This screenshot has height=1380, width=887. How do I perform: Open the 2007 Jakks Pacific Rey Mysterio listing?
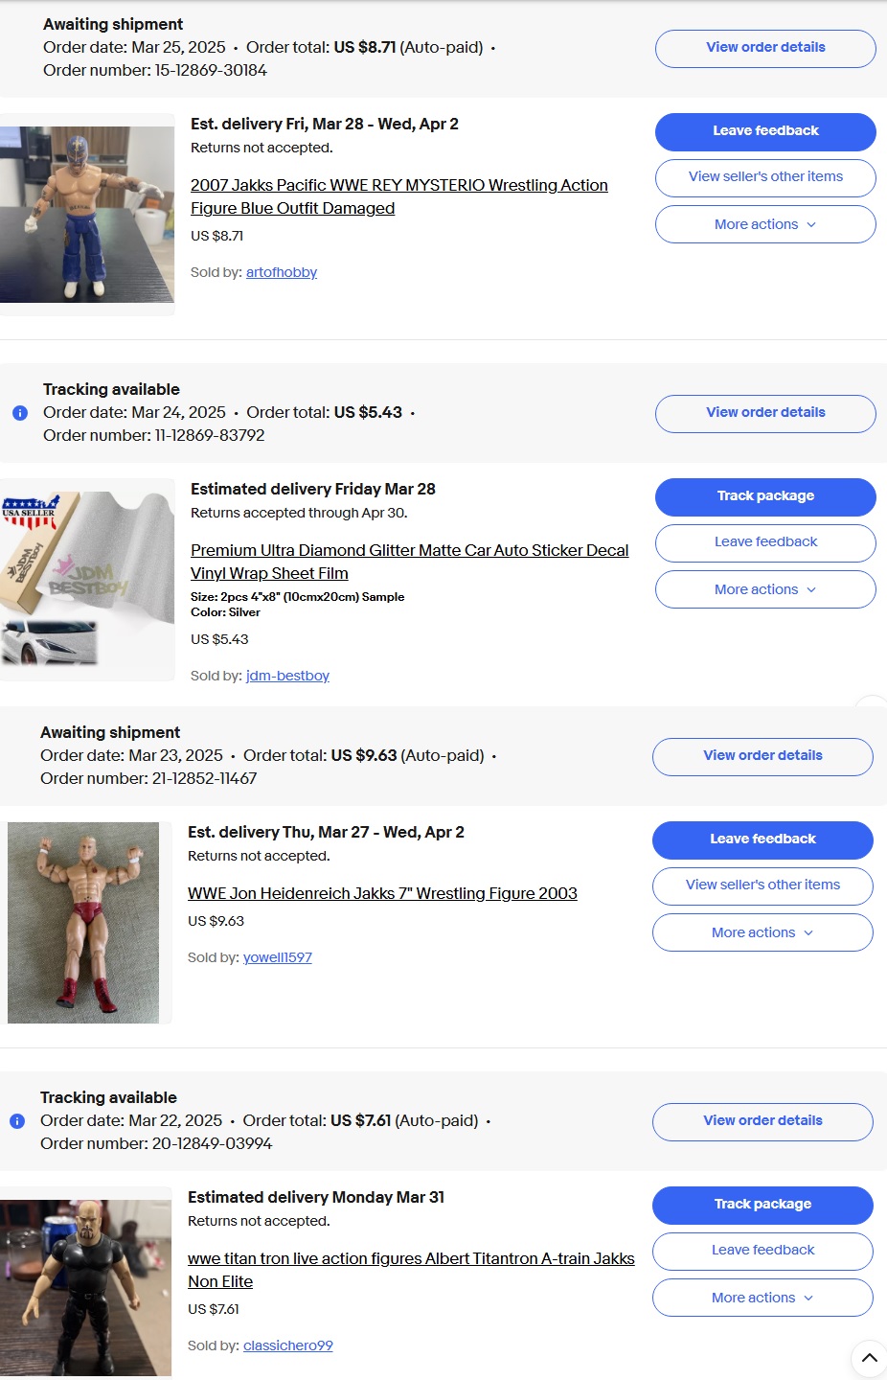point(399,196)
